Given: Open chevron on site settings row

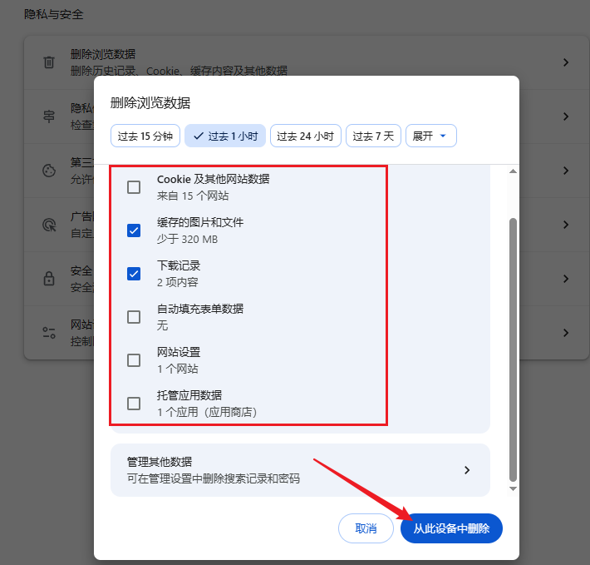Looking at the screenshot, I should (566, 333).
